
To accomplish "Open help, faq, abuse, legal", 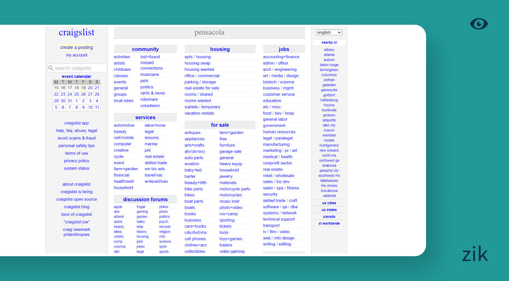I will [77, 130].
